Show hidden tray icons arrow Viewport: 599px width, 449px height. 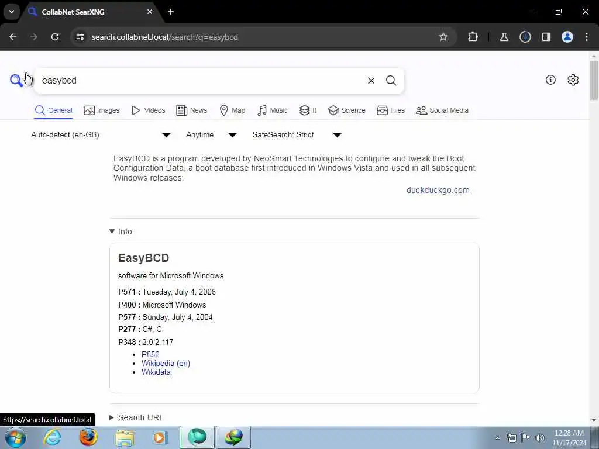[497, 438]
